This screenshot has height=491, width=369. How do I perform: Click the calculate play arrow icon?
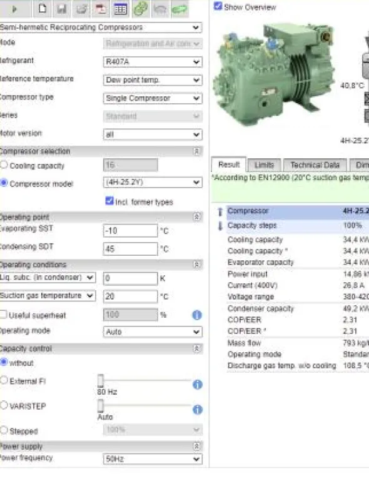14,9
